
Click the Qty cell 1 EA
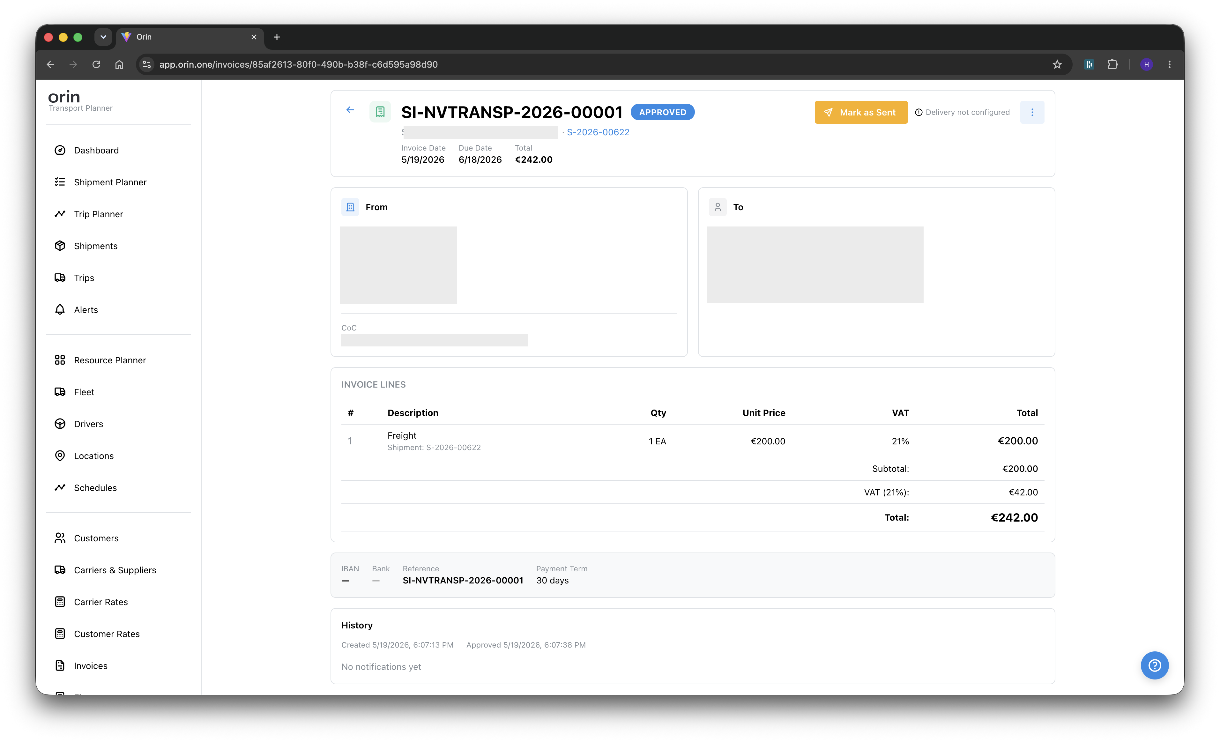pyautogui.click(x=657, y=441)
